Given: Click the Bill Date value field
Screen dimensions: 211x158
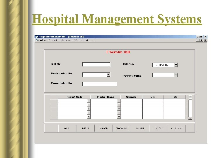Looking at the screenshot, I should point(163,65).
